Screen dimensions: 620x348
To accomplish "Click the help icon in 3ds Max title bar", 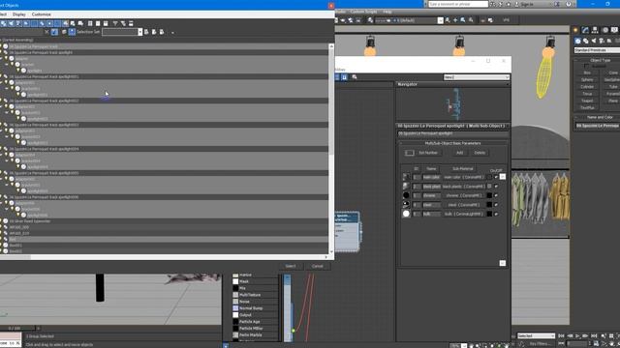I will (x=569, y=4).
